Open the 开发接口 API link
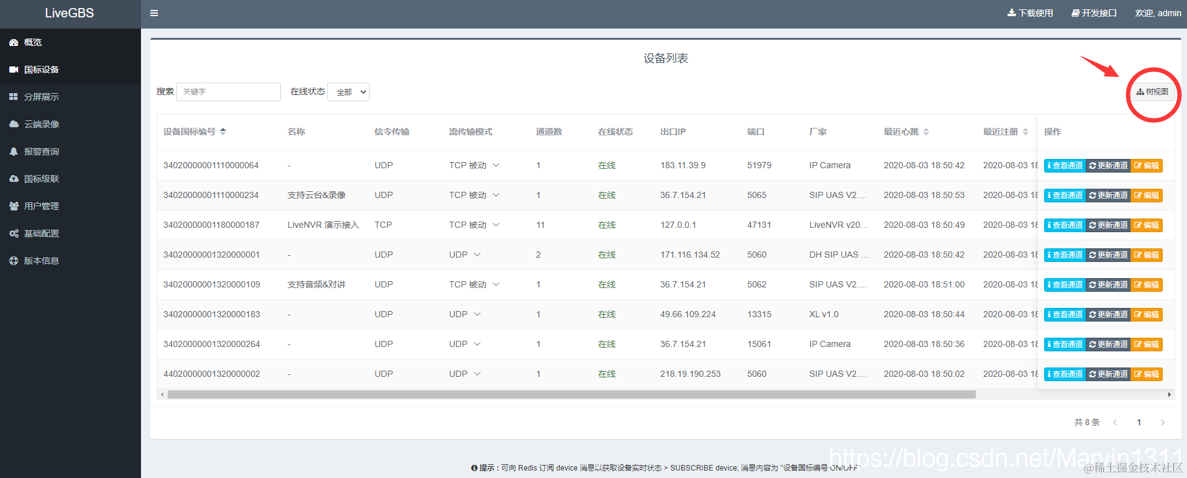Image resolution: width=1187 pixels, height=478 pixels. (1094, 13)
